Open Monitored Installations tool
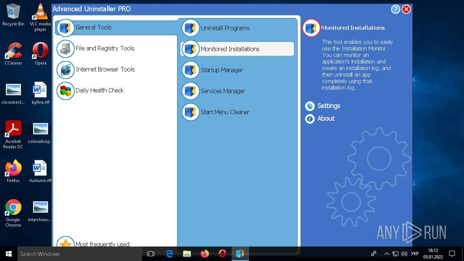This screenshot has width=464, height=261. coord(237,49)
